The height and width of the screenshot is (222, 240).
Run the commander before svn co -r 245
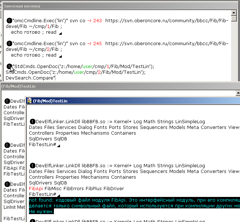point(9,44)
